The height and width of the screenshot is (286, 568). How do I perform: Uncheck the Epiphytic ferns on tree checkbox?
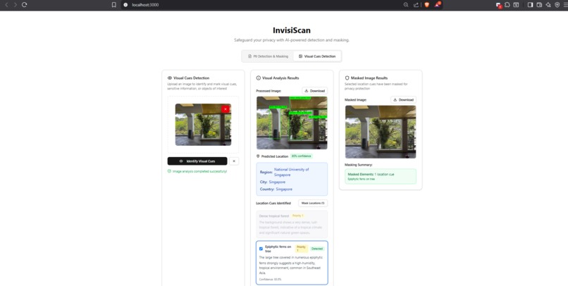261,249
